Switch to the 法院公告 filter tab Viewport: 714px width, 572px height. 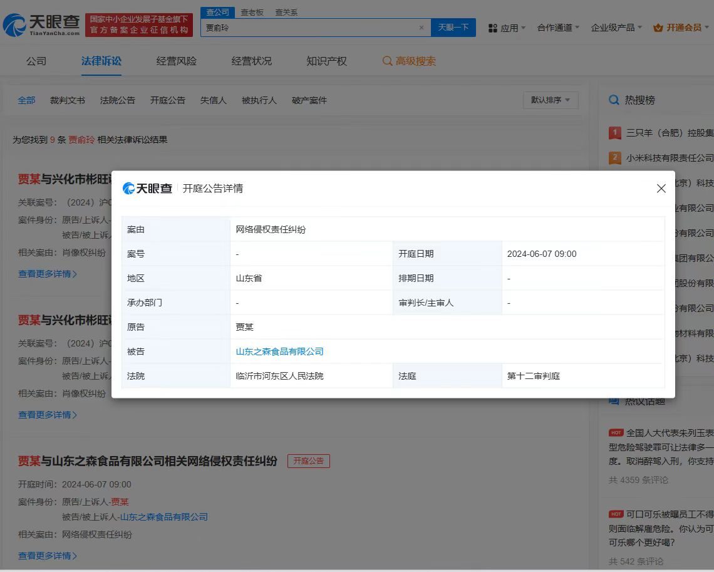tap(117, 100)
